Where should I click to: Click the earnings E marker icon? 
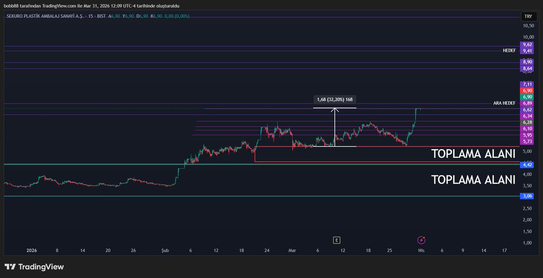pyautogui.click(x=336, y=240)
